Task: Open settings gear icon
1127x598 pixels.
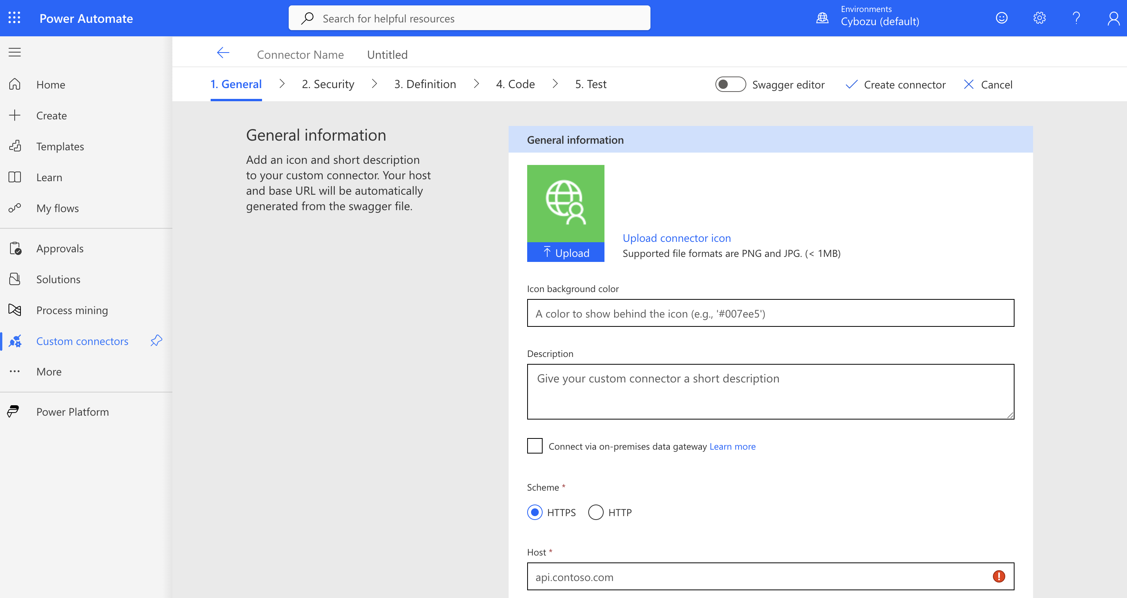Action: tap(1039, 18)
